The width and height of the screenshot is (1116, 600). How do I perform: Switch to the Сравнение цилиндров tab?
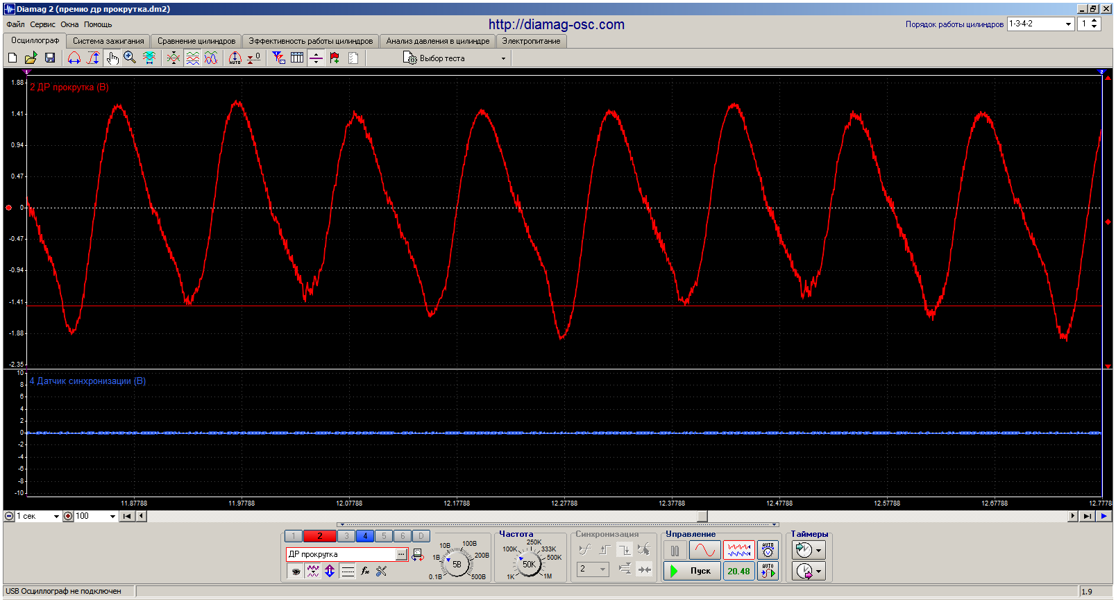pyautogui.click(x=196, y=41)
